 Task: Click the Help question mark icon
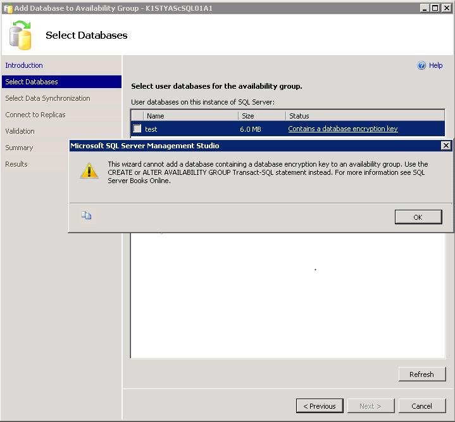[x=421, y=65]
